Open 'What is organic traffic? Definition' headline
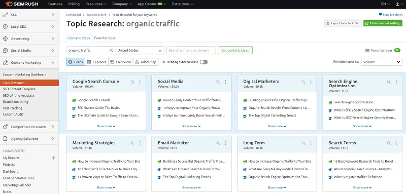The image size is (406, 194). coord(358,177)
